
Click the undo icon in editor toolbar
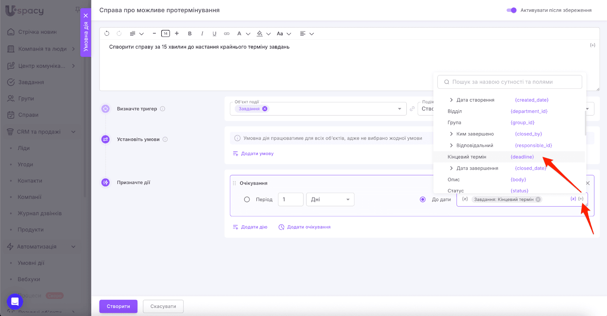[107, 33]
